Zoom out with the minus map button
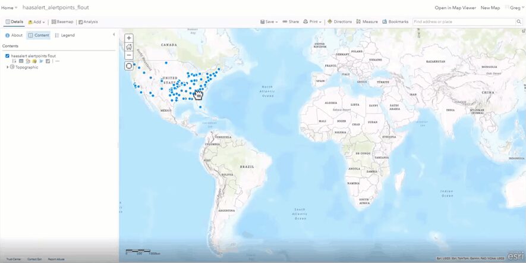 [x=129, y=55]
